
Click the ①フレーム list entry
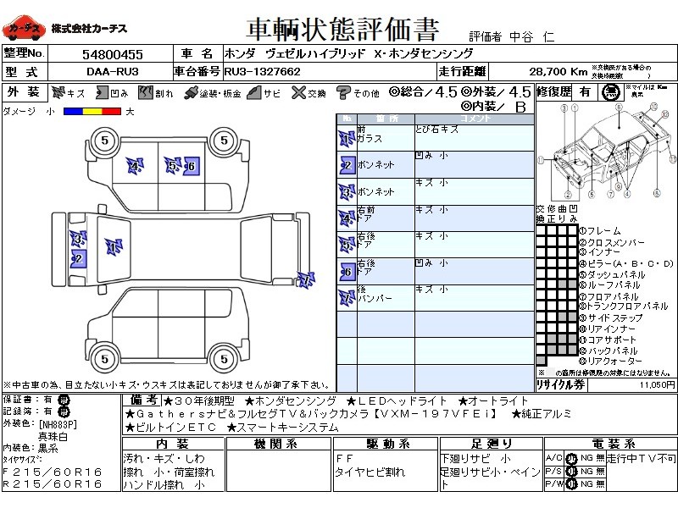pyautogui.click(x=600, y=231)
